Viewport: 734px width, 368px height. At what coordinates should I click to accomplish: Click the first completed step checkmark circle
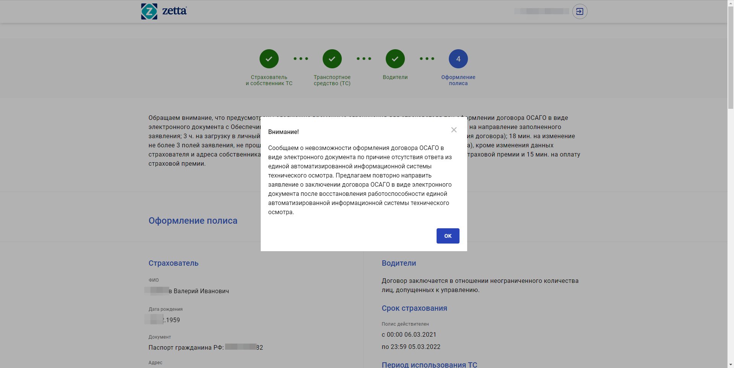click(x=269, y=59)
